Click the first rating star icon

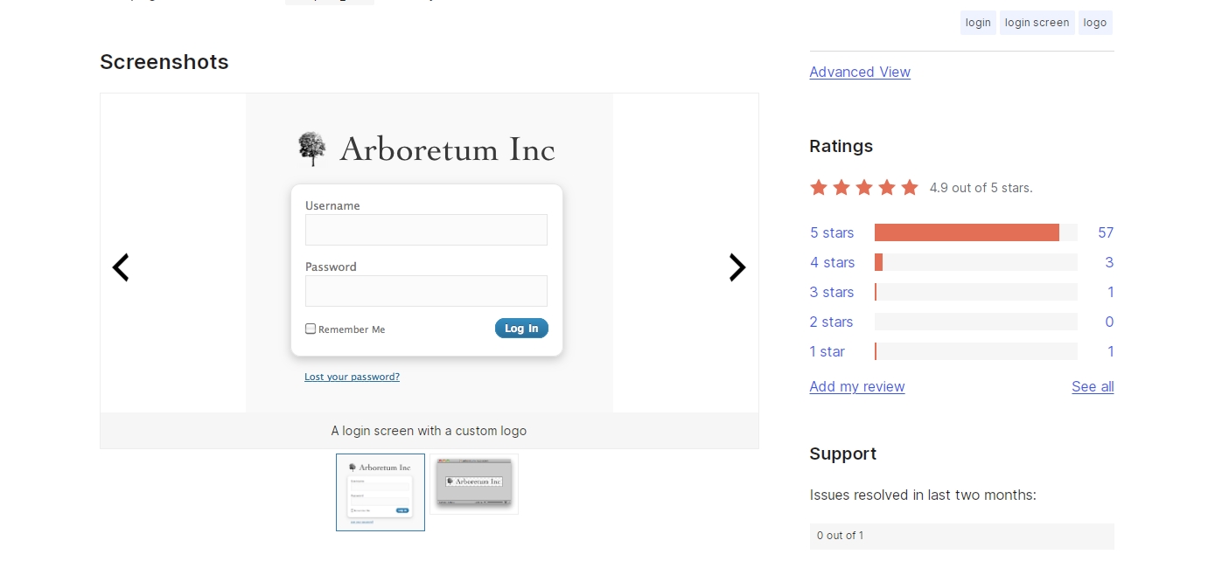819,187
